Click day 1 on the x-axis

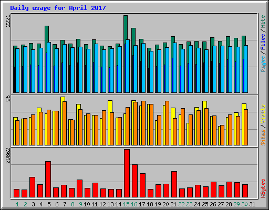17,204
